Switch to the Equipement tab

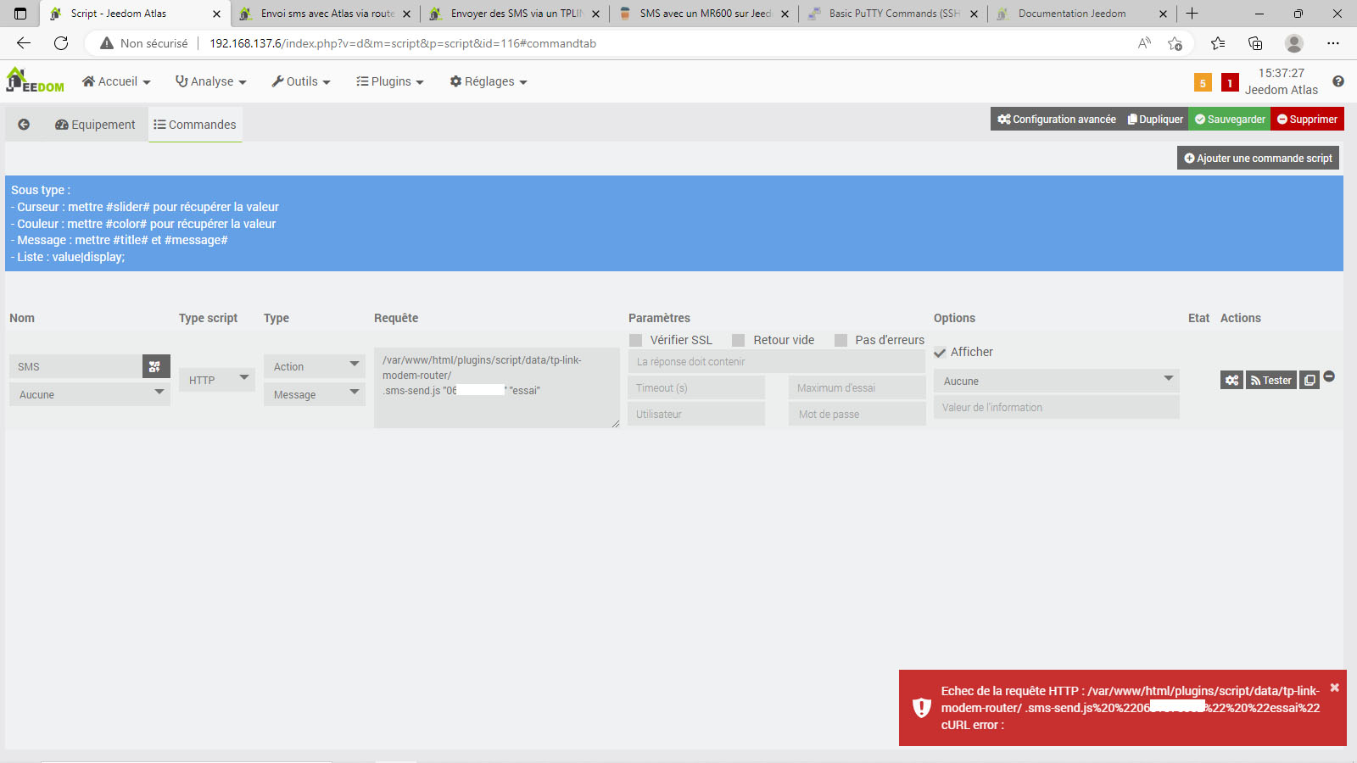(x=95, y=125)
